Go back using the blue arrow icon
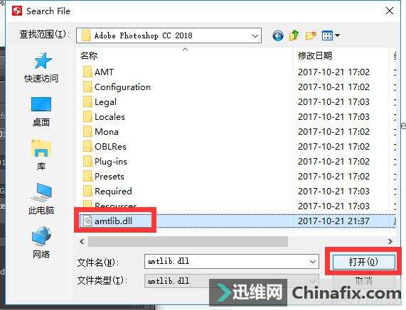The image size is (406, 310). [x=278, y=35]
